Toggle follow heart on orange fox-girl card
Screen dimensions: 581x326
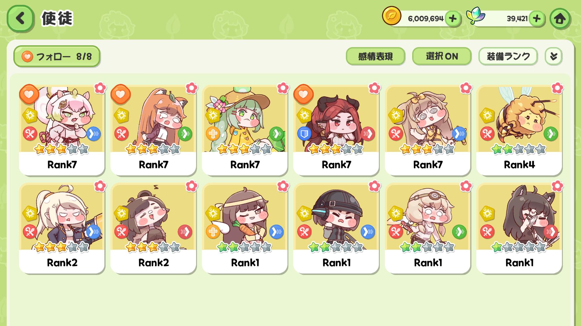(120, 94)
